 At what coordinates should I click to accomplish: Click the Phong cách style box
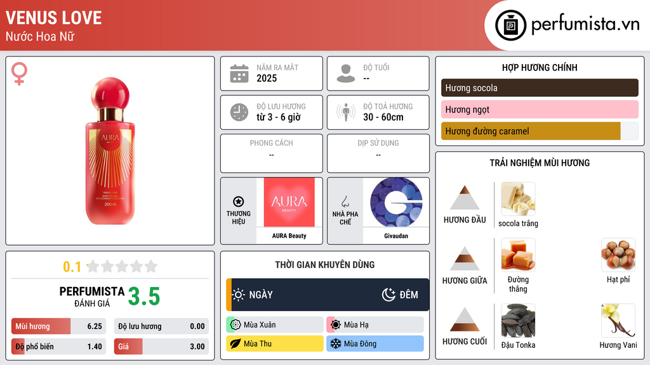click(272, 153)
